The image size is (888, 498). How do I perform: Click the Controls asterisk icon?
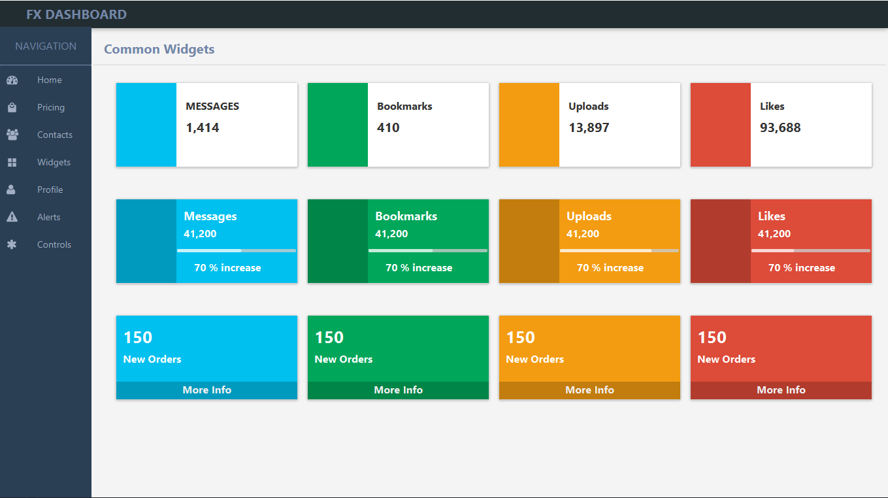13,244
